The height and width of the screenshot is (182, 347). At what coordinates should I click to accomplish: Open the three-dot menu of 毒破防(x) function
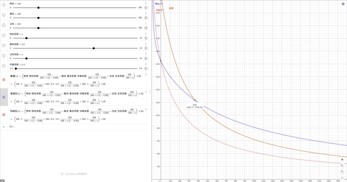point(146,92)
